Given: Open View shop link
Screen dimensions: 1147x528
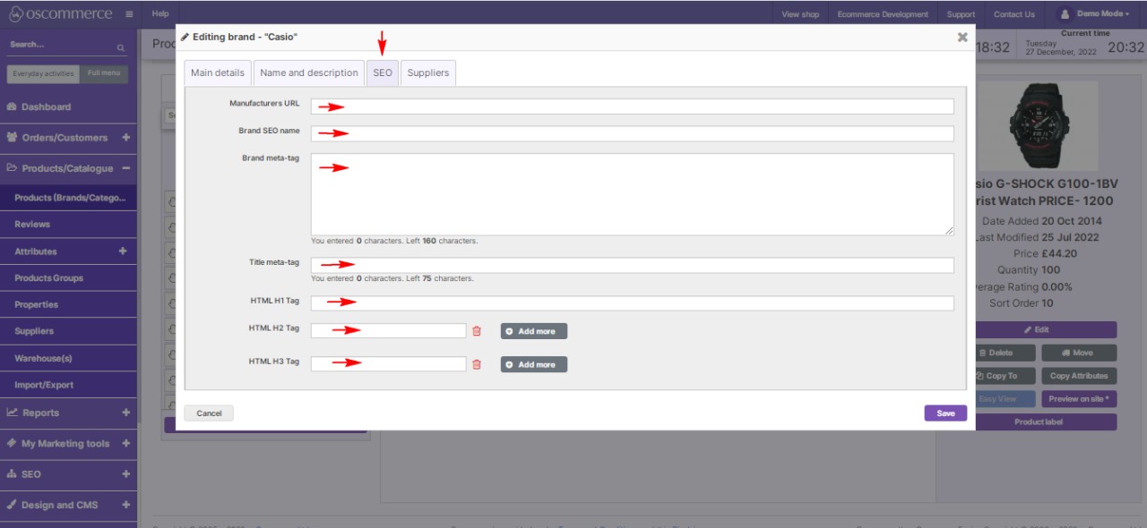Looking at the screenshot, I should (x=800, y=14).
